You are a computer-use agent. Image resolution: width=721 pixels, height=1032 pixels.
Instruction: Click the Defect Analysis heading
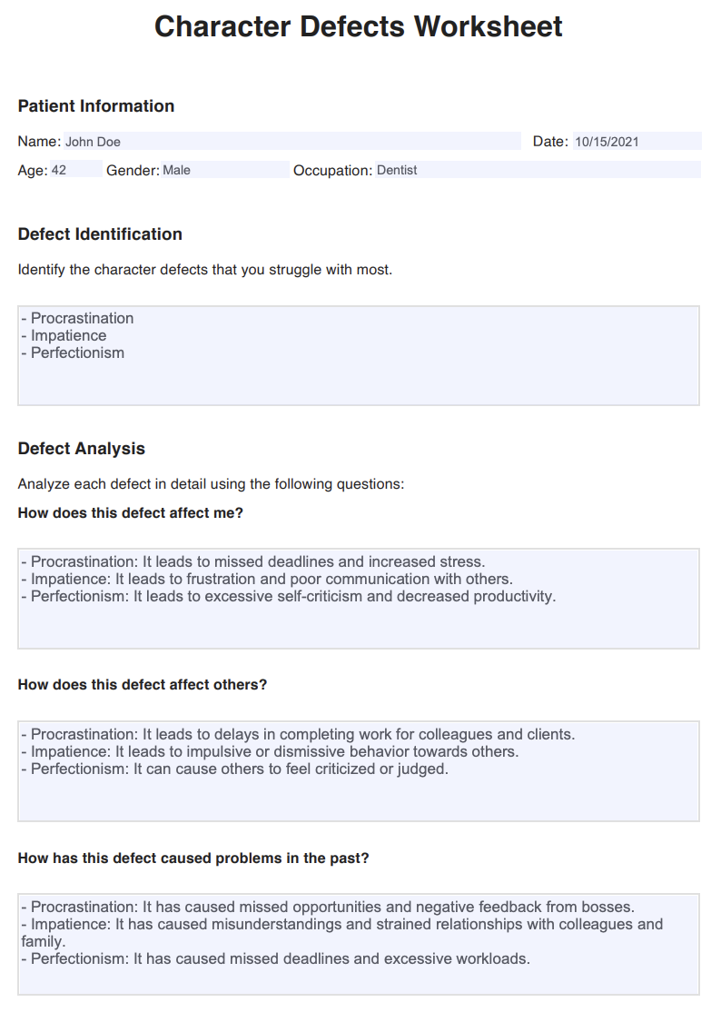coord(82,449)
